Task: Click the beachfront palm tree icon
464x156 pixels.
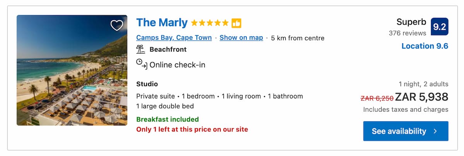Action: pos(141,49)
